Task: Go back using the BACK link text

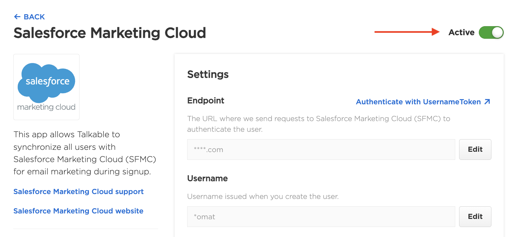Action: click(x=34, y=17)
